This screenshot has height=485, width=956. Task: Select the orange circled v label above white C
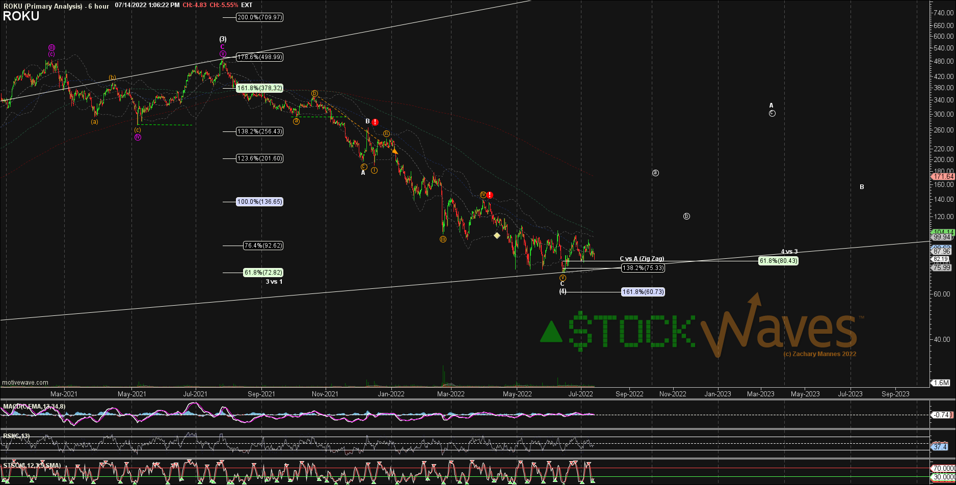pos(563,278)
